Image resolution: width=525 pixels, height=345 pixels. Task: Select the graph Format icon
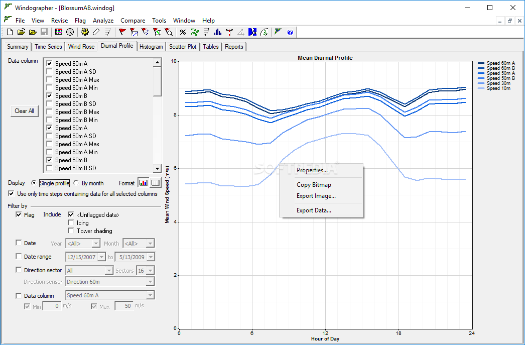click(x=144, y=183)
